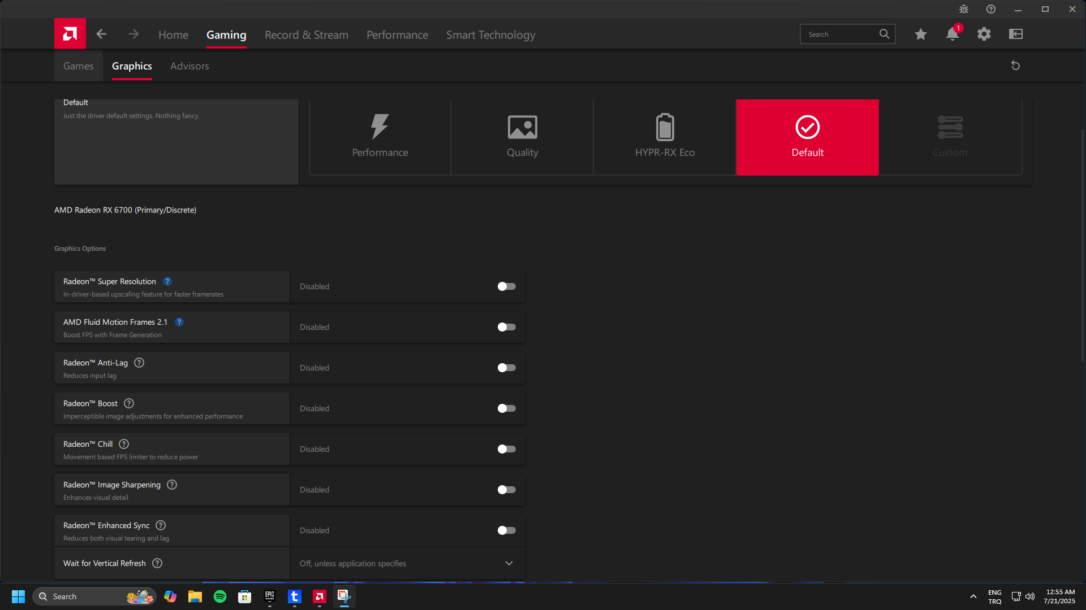Open the bug report tool icon

[x=964, y=9]
